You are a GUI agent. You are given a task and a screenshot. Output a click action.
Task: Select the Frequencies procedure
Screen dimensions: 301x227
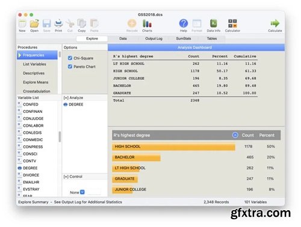pyautogui.click(x=37, y=55)
